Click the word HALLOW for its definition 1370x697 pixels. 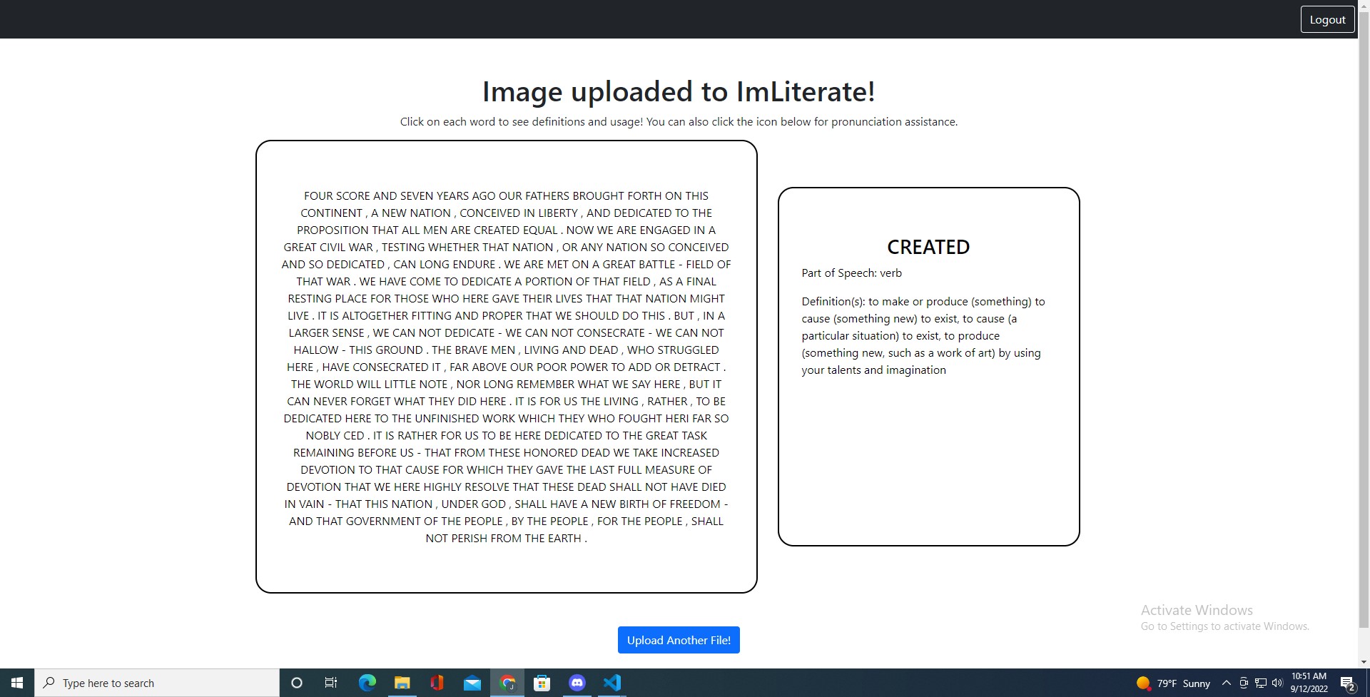point(315,350)
